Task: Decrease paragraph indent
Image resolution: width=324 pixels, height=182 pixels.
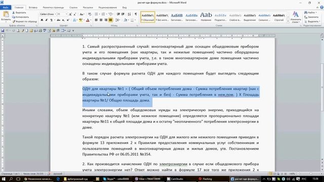Action: (118, 14)
